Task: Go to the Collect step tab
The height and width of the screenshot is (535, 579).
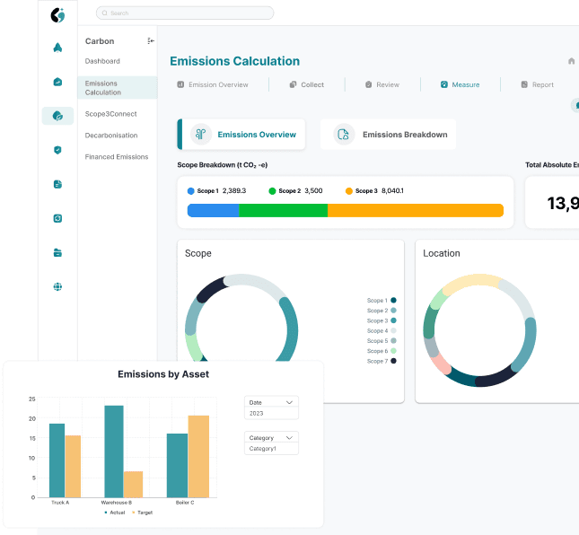Action: 307,84
